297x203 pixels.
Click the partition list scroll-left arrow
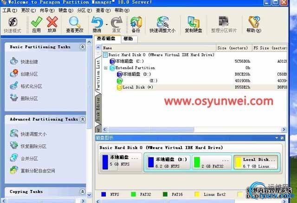click(x=104, y=130)
